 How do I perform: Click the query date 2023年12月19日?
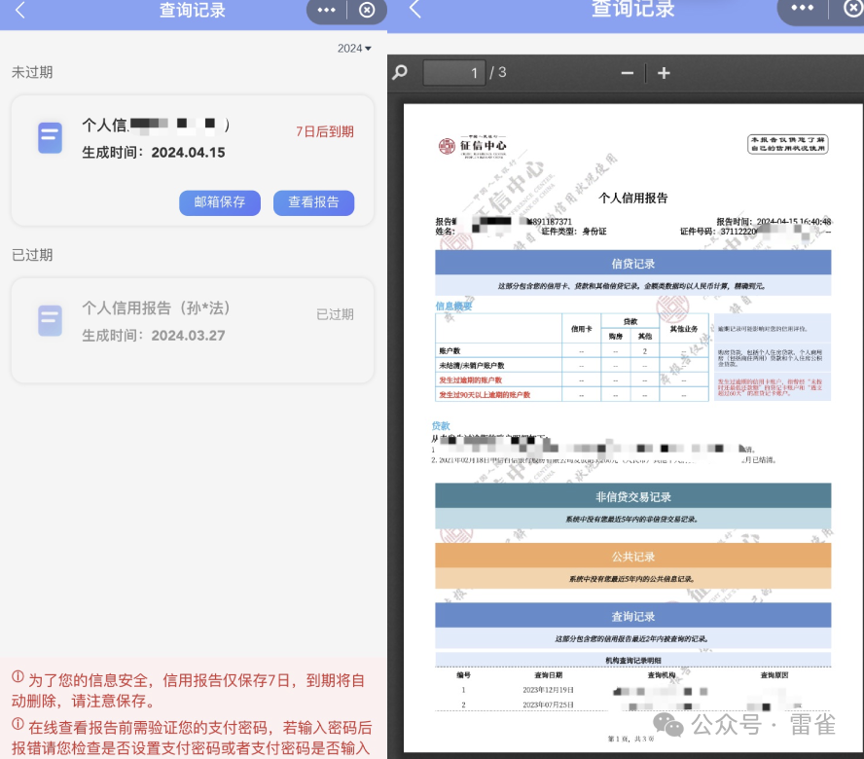click(548, 690)
